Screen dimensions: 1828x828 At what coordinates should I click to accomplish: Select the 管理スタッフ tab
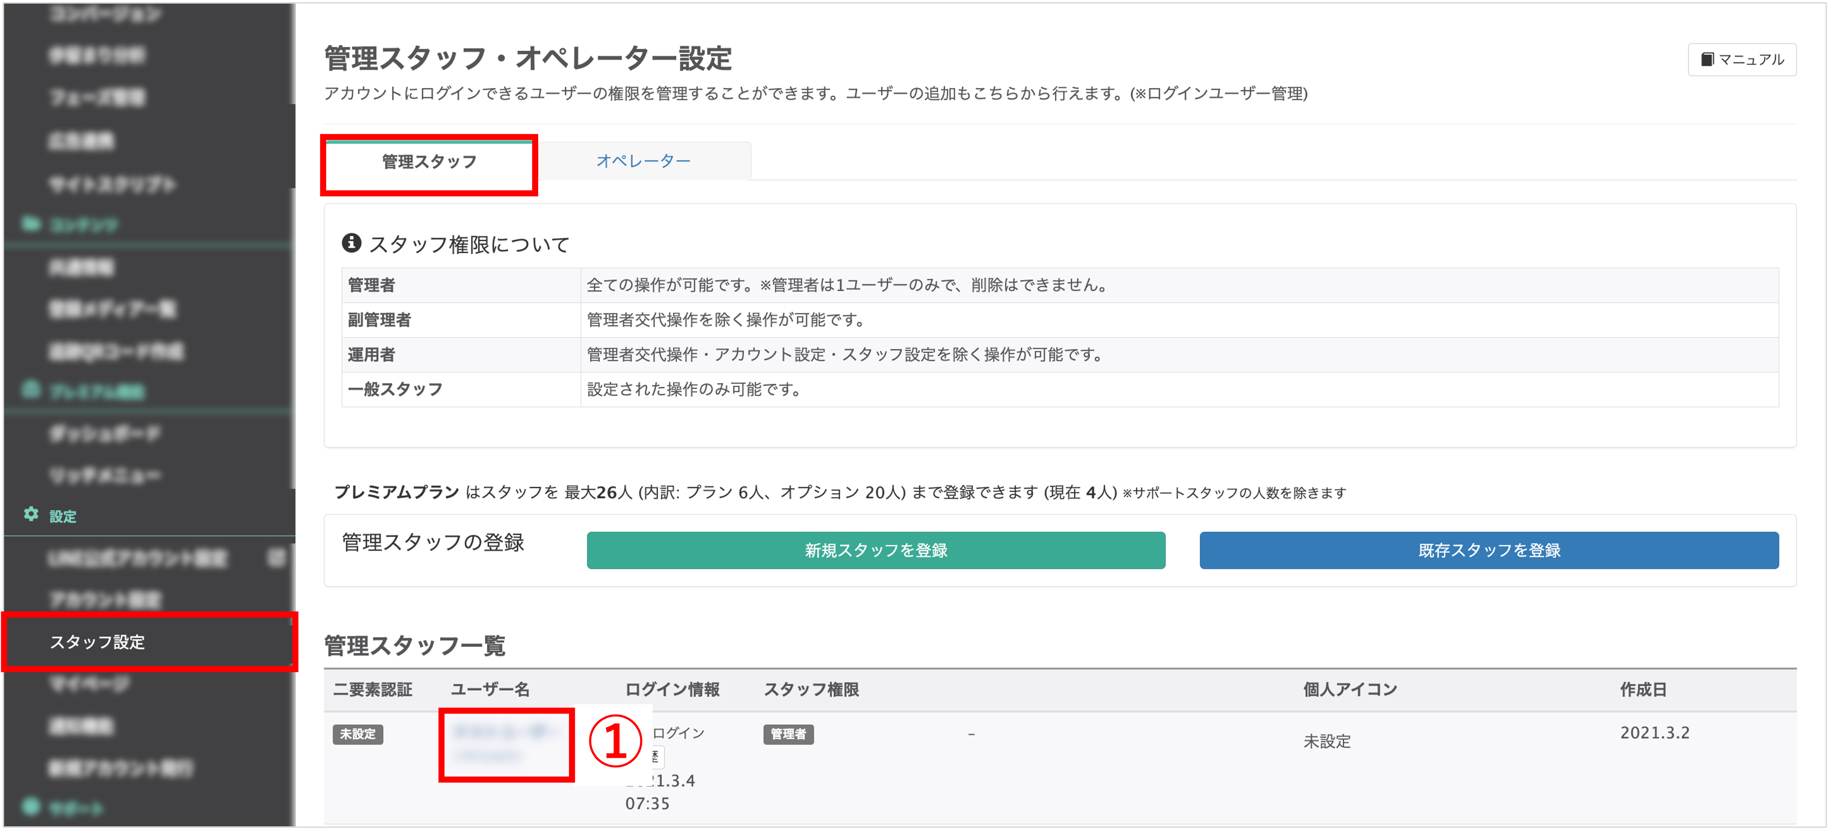click(429, 162)
